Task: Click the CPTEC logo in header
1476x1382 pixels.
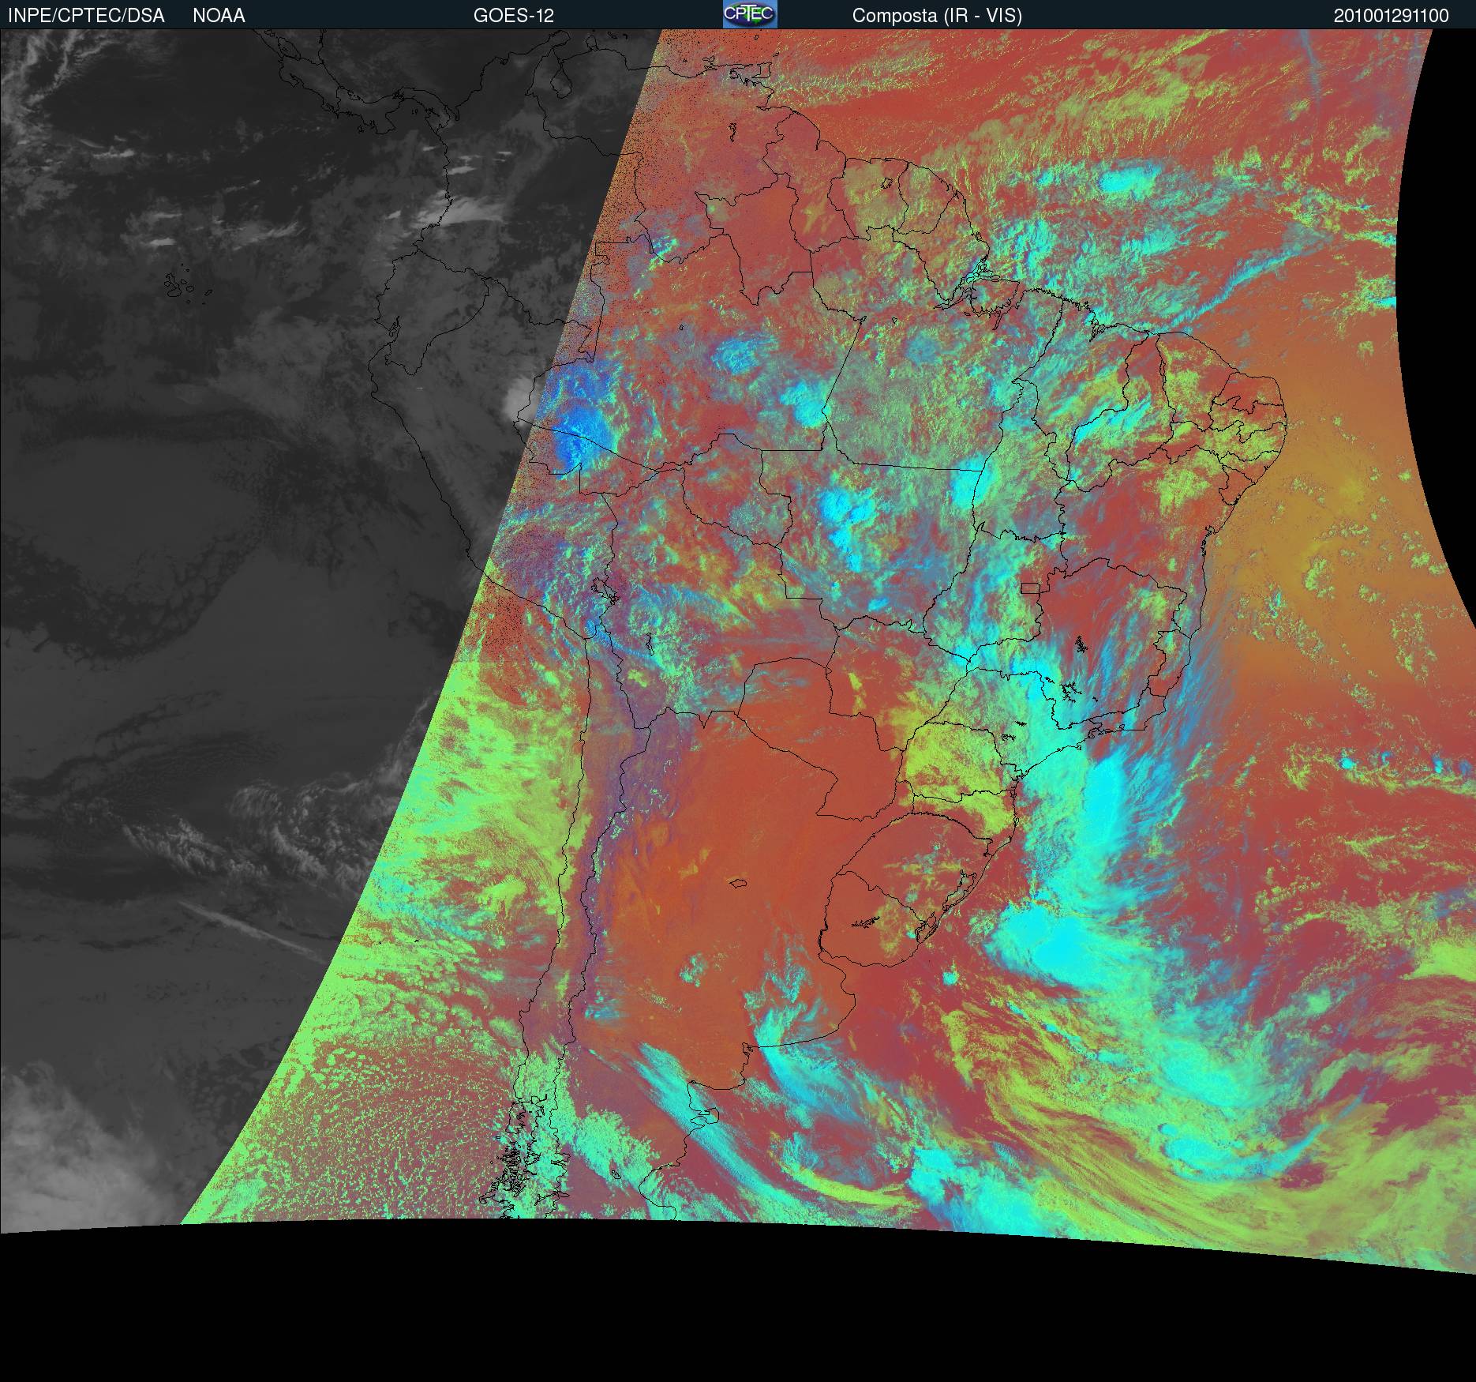Action: click(750, 14)
